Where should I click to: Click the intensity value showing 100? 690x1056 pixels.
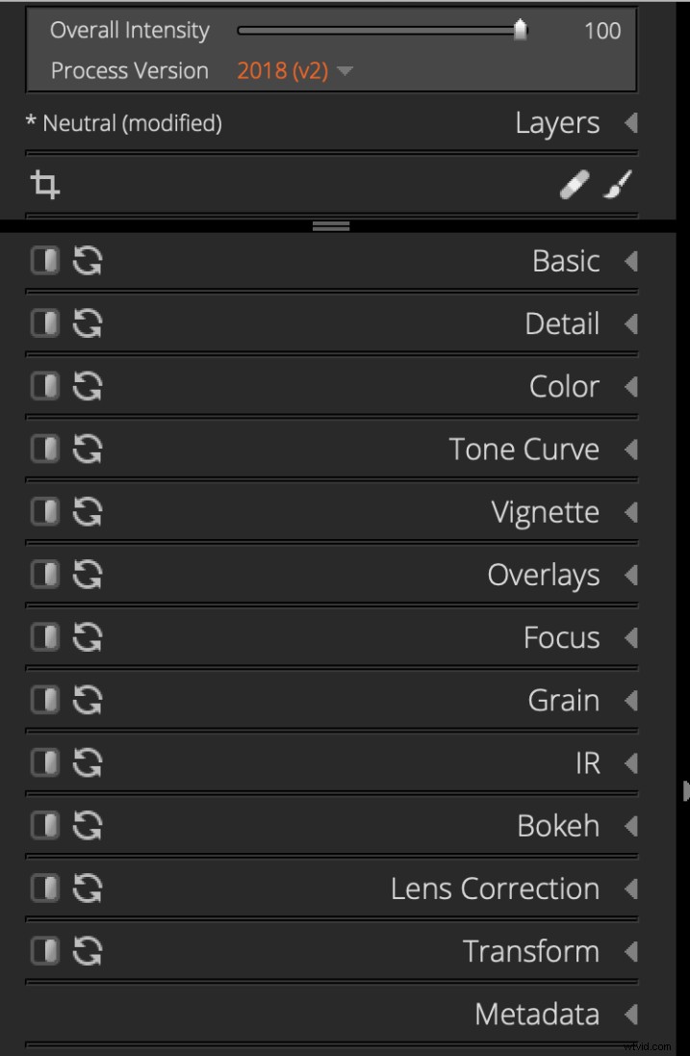tap(602, 30)
